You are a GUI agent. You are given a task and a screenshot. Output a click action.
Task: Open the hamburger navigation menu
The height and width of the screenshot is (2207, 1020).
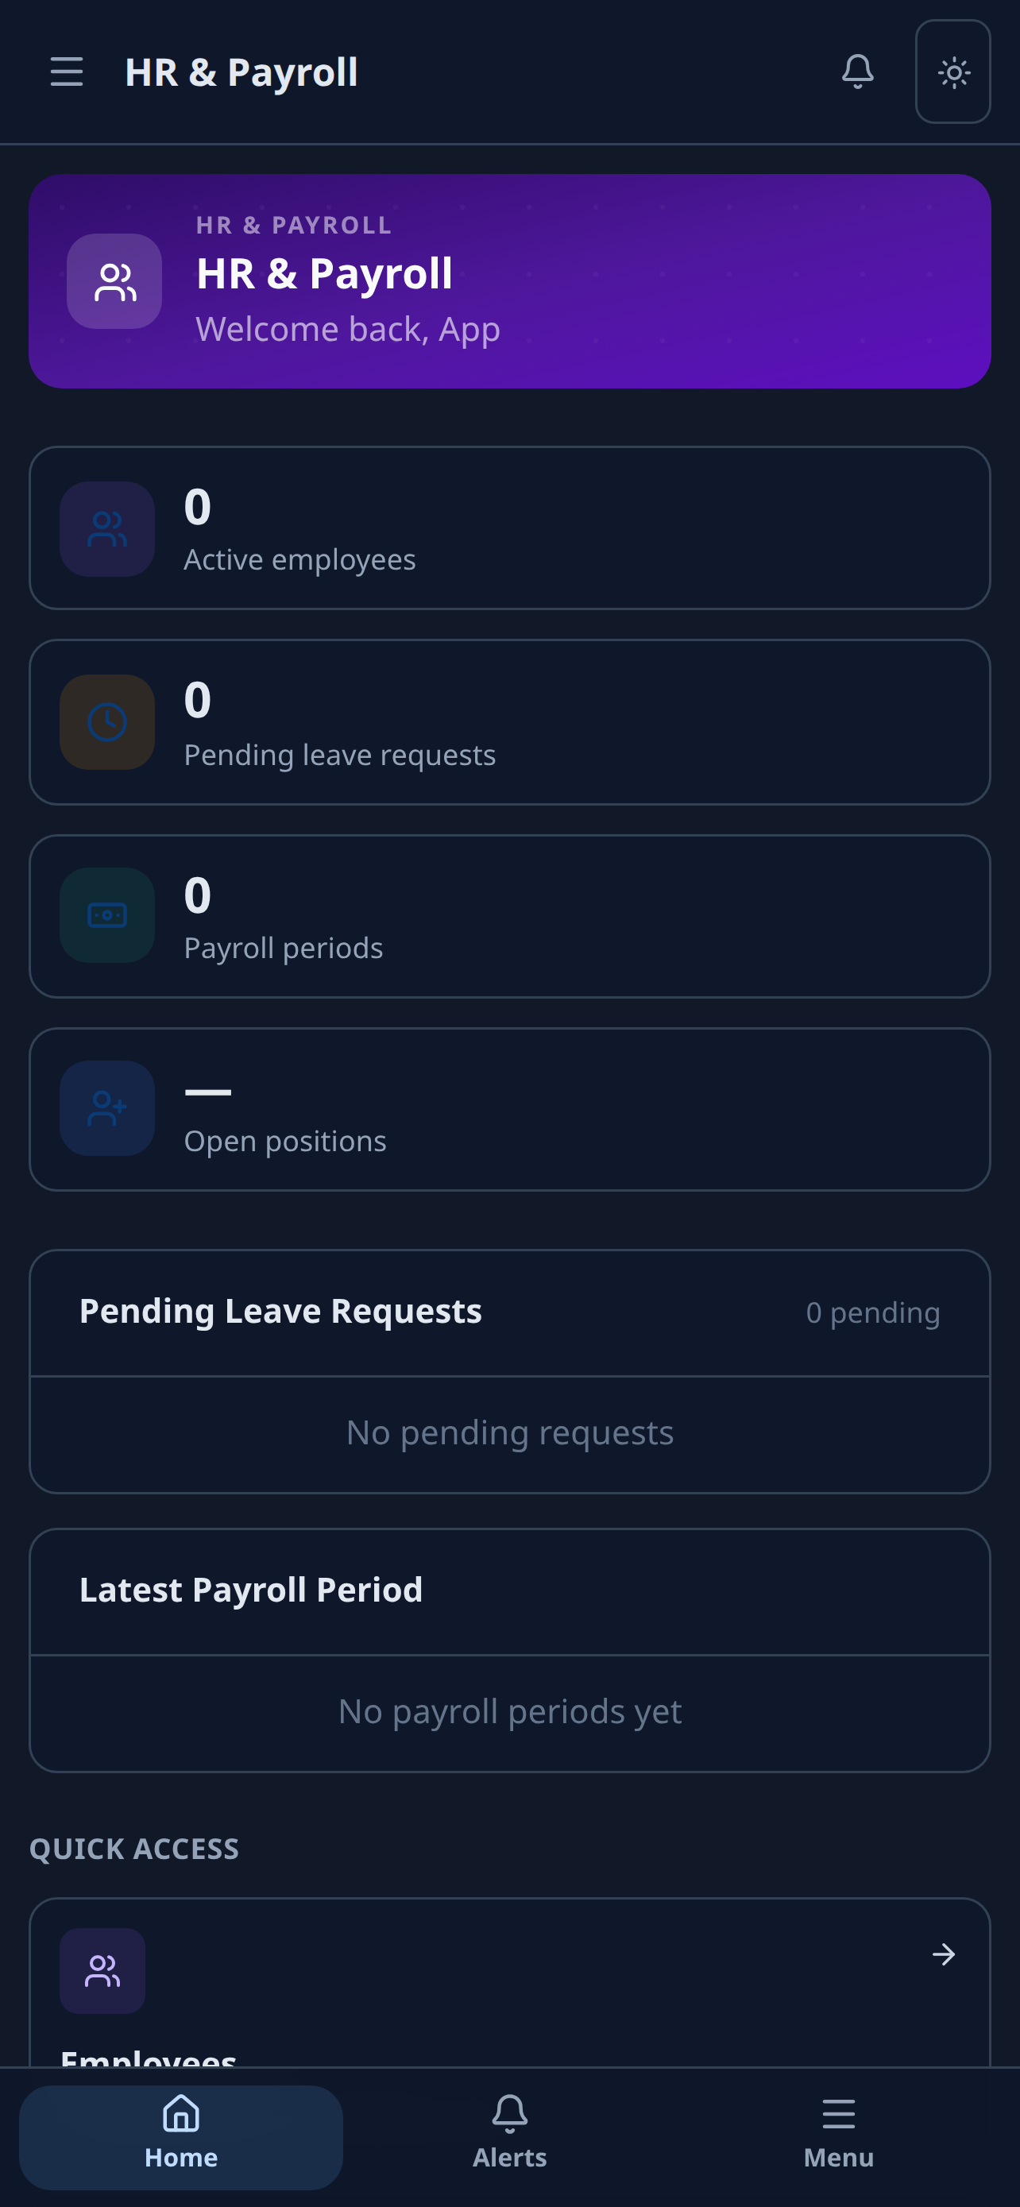67,72
